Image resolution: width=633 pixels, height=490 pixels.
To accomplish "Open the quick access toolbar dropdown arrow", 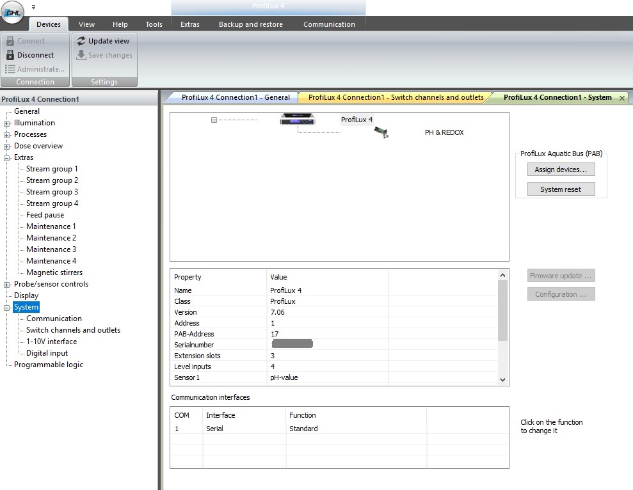I will coord(33,7).
